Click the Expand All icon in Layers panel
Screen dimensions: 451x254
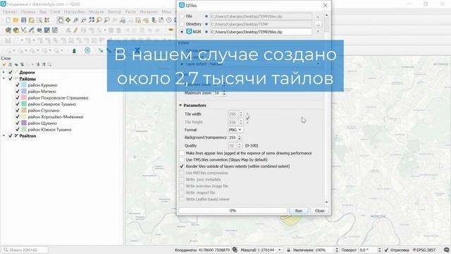pyautogui.click(x=38, y=64)
